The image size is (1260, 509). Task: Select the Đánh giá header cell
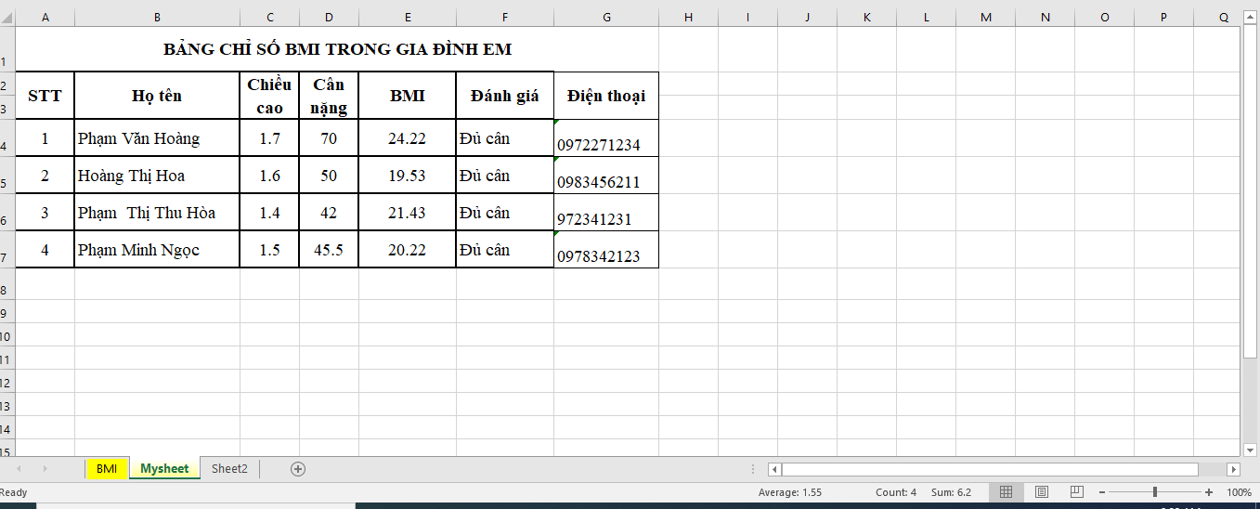pos(505,96)
